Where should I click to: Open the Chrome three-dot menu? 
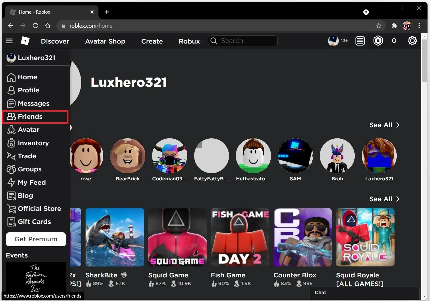tap(419, 26)
